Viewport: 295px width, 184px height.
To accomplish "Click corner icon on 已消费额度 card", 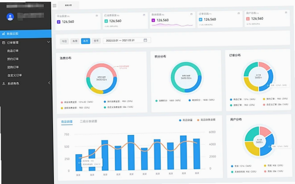I will click(144, 15).
